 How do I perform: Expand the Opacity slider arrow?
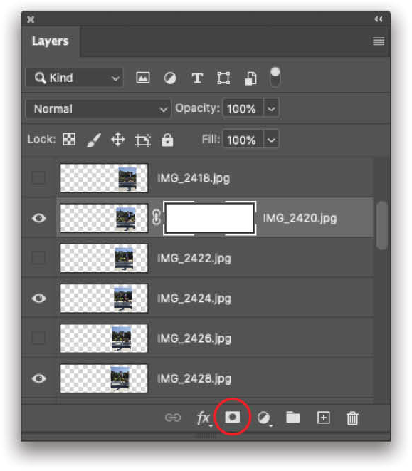(x=271, y=108)
